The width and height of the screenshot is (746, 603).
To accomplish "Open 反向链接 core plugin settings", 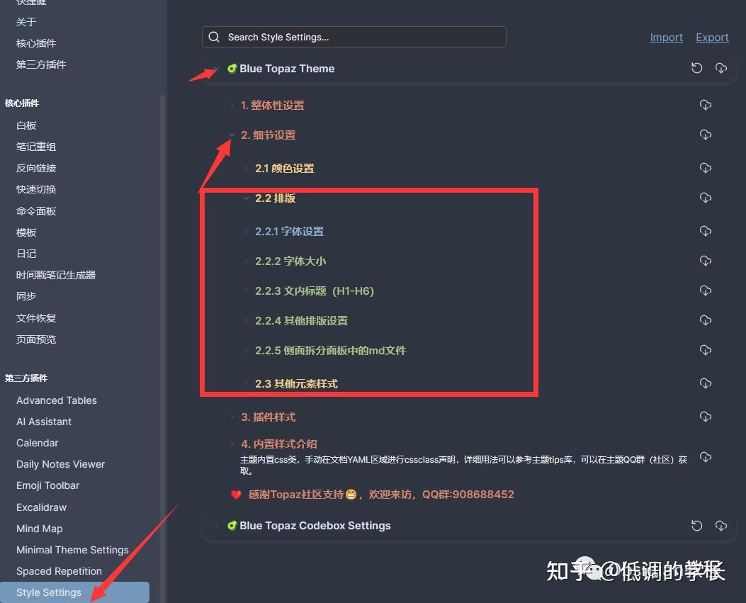I will (x=36, y=168).
